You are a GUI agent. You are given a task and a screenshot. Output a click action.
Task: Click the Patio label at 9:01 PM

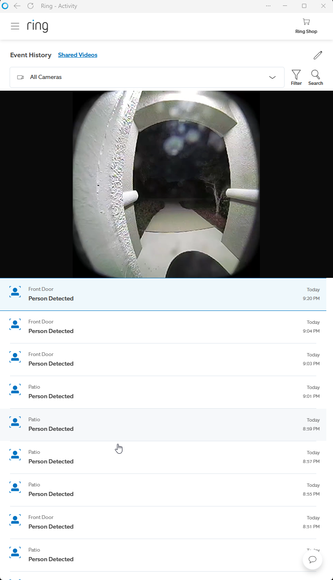[x=34, y=387]
